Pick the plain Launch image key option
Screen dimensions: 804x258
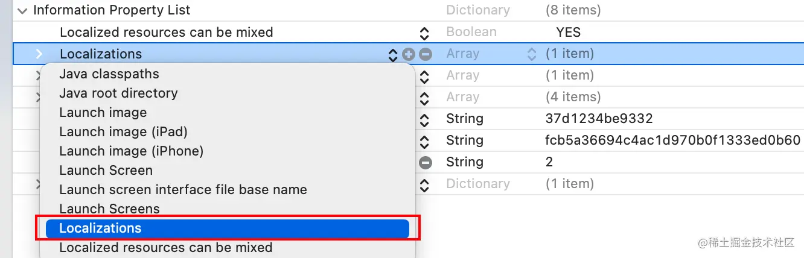pyautogui.click(x=103, y=113)
